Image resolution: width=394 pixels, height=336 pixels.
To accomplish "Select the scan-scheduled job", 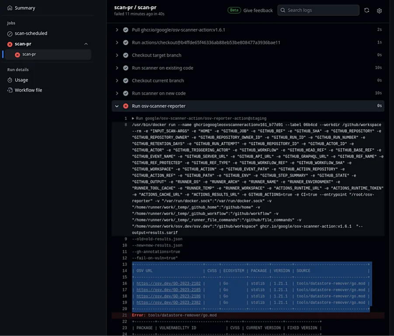I will tap(31, 33).
